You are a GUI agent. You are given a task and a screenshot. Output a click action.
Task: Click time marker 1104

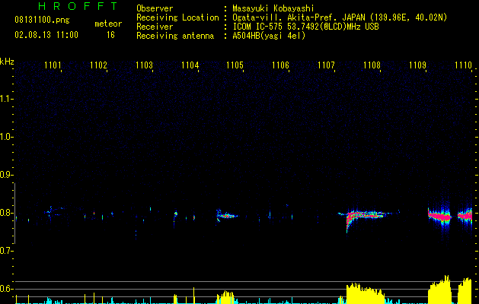click(190, 65)
